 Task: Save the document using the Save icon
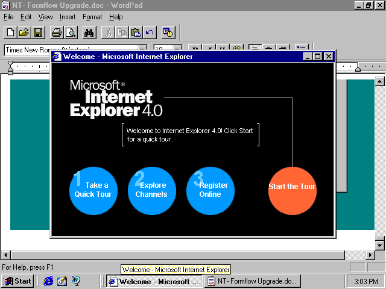tap(37, 33)
